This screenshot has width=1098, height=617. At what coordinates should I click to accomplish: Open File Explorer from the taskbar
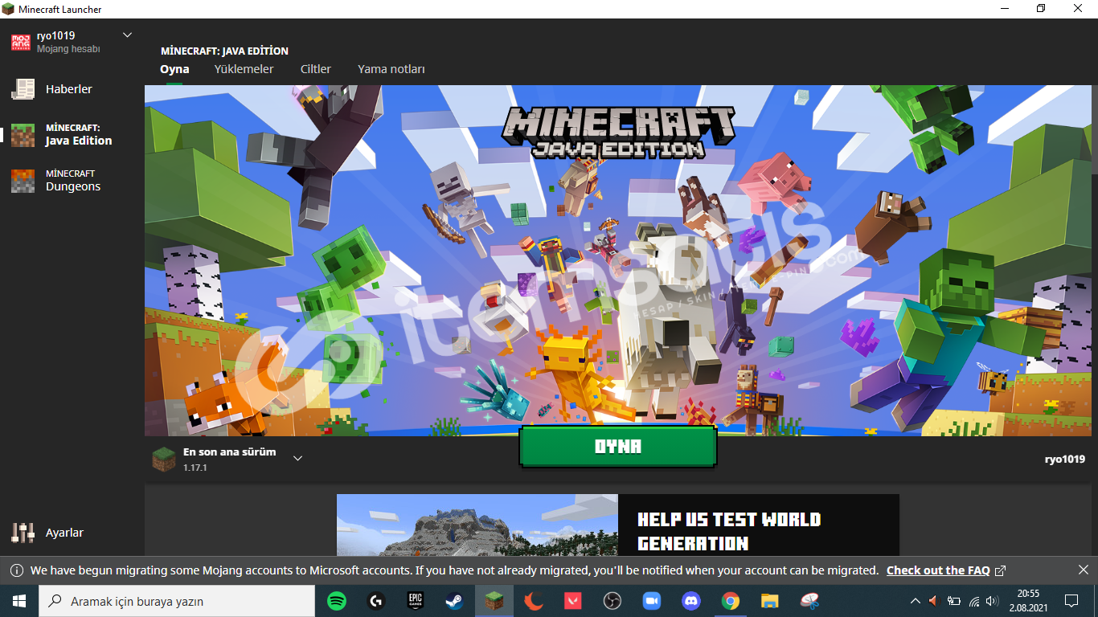click(x=769, y=601)
